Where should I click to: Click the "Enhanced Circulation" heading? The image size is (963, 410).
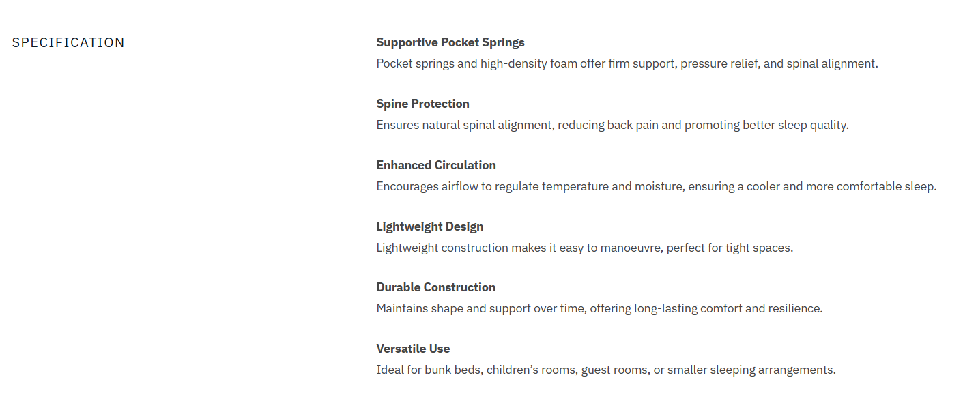click(x=436, y=165)
